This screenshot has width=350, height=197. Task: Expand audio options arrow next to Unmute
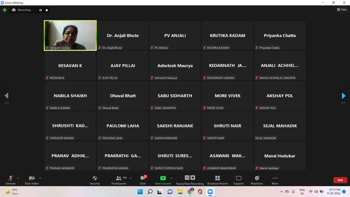click(18, 178)
